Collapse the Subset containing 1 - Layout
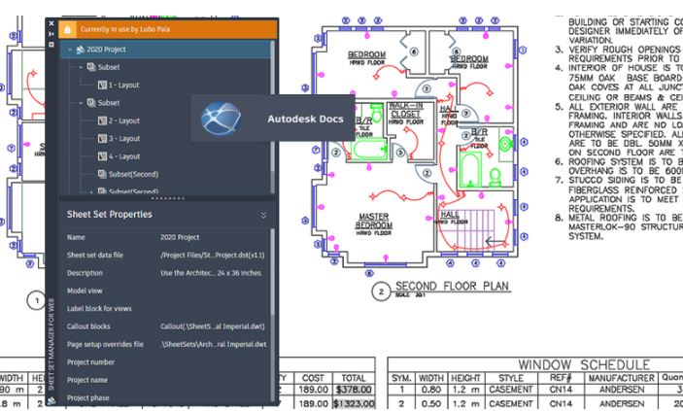Screen dimensions: 683x411 [81, 68]
